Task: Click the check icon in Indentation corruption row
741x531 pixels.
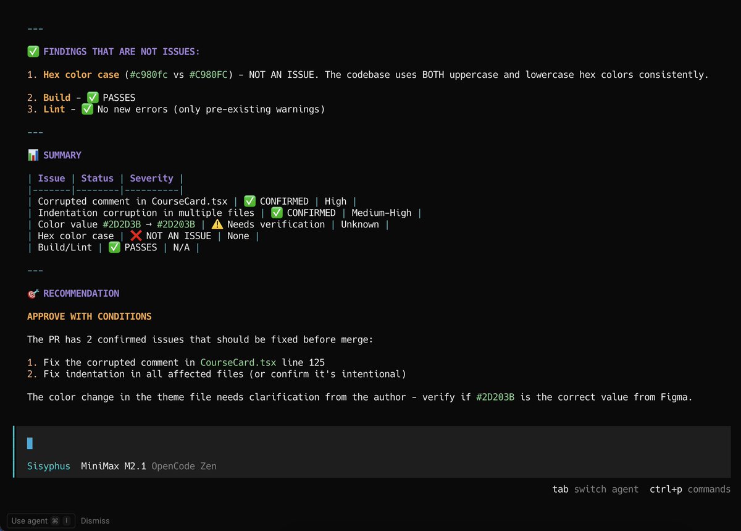Action: (x=277, y=213)
